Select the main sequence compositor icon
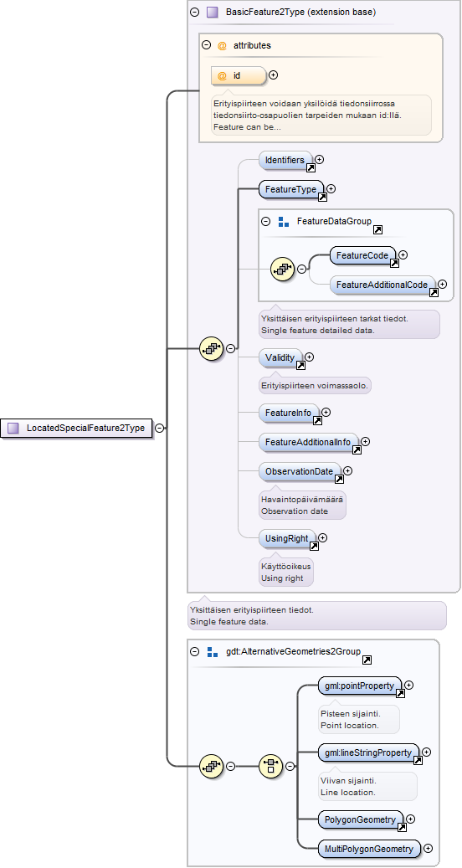The height and width of the screenshot is (868, 462). (212, 348)
